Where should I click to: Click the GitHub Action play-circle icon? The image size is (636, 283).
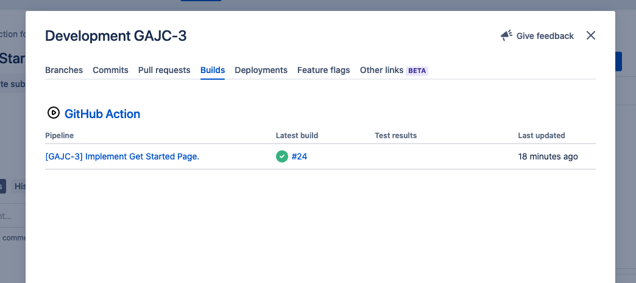[x=54, y=113]
